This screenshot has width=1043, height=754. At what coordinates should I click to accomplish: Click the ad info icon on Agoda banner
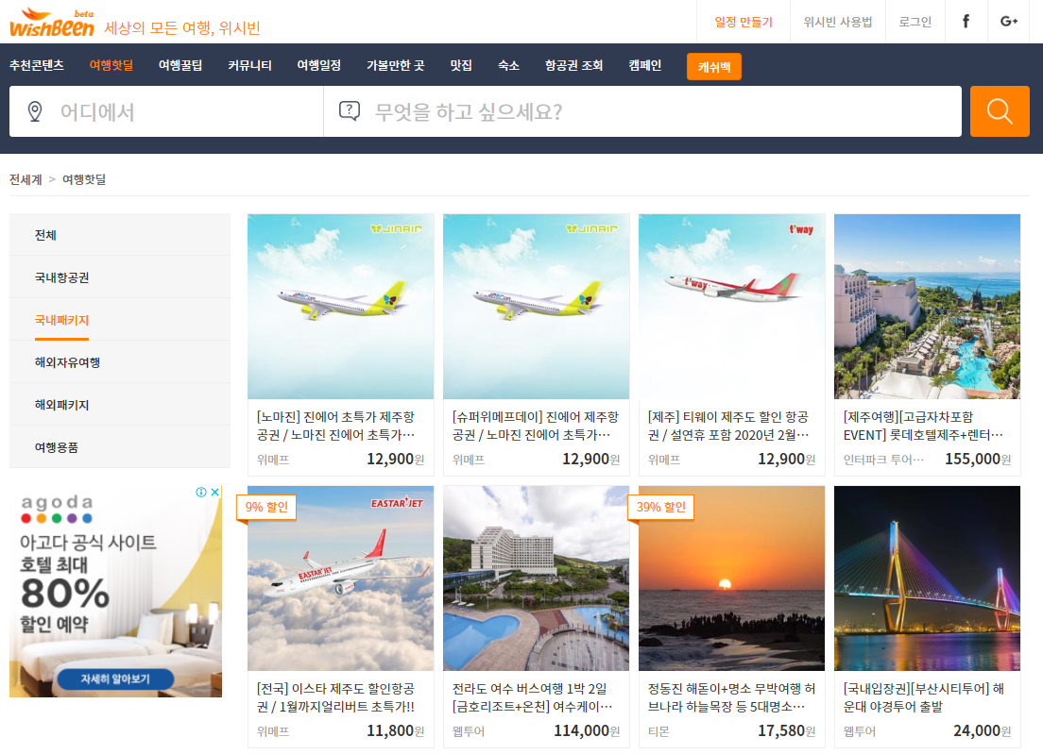(x=201, y=493)
